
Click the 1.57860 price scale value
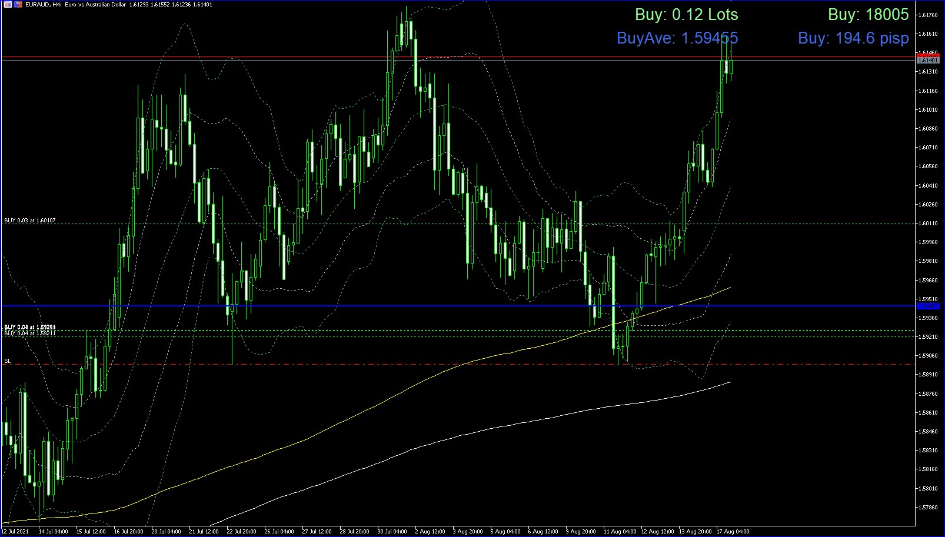click(x=929, y=508)
